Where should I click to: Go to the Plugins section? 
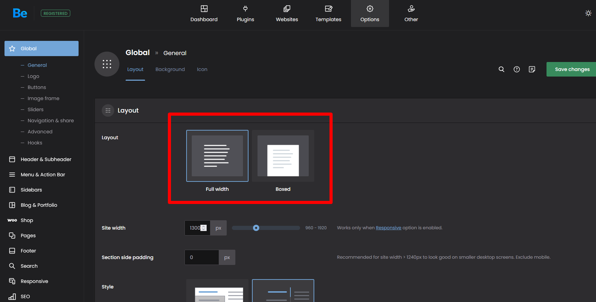pyautogui.click(x=245, y=14)
